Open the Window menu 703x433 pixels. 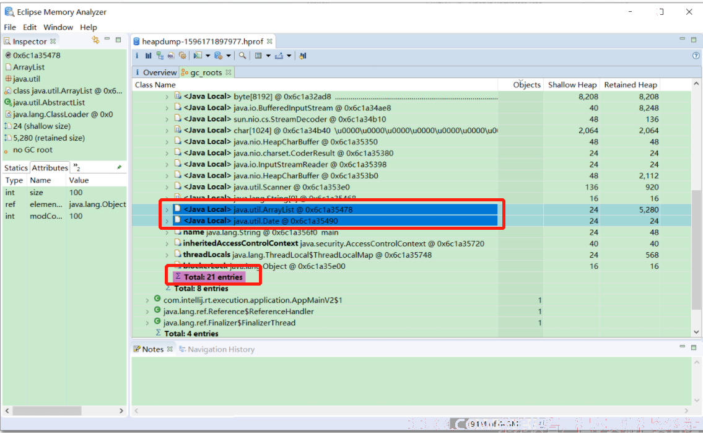pos(58,27)
